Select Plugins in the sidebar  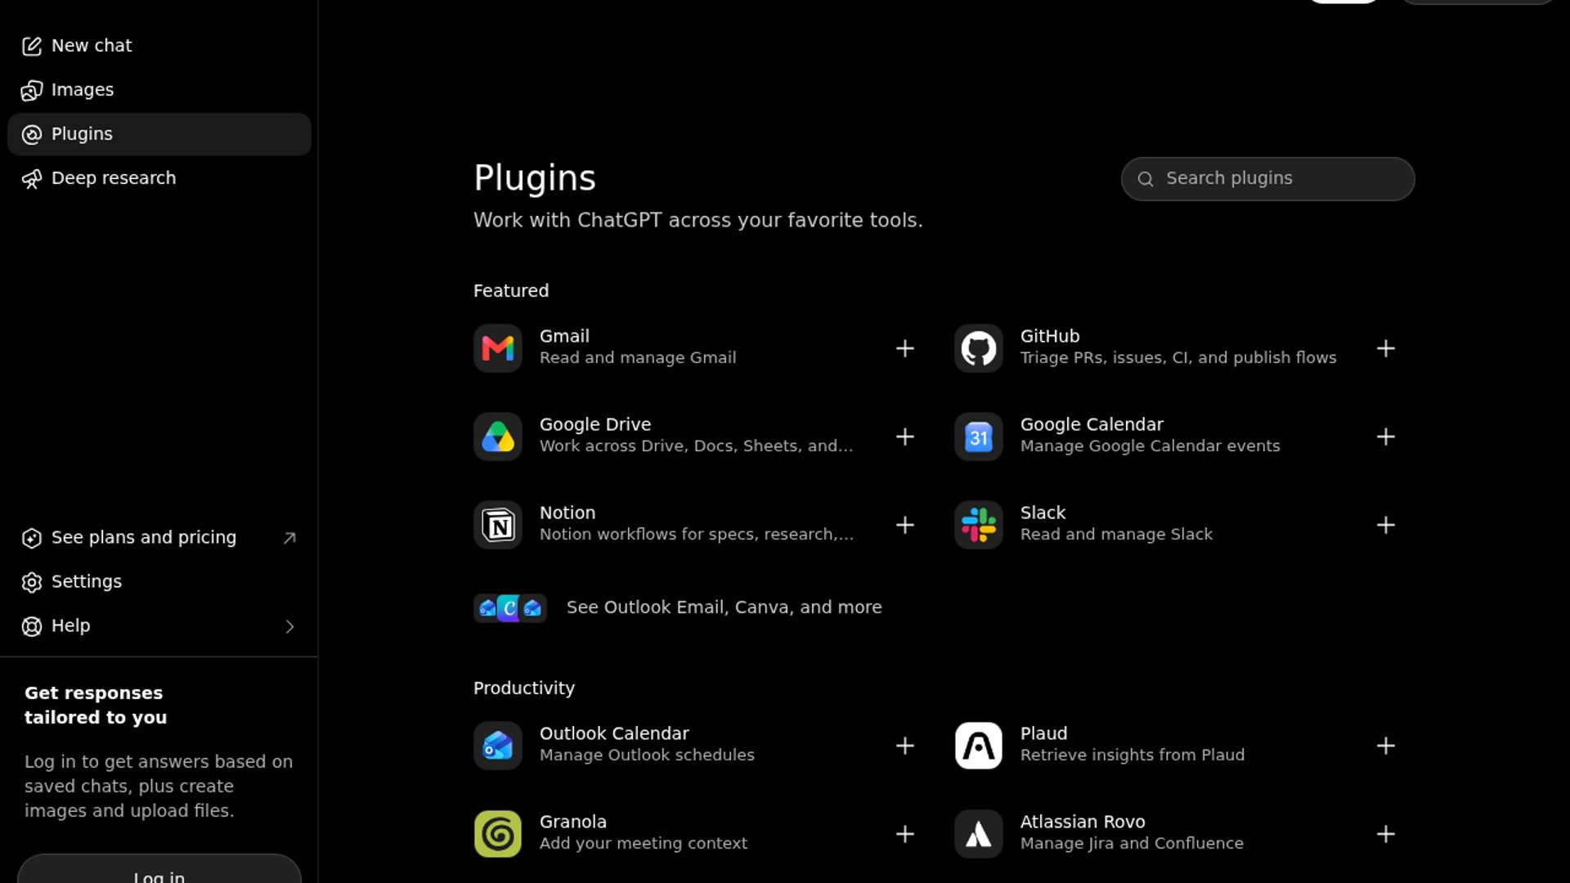[x=159, y=134]
